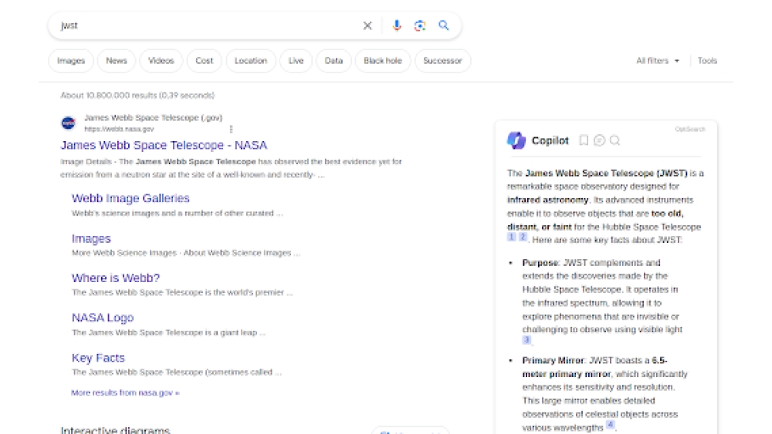
Task: Open the Key Facts sitelink
Action: [x=98, y=358]
